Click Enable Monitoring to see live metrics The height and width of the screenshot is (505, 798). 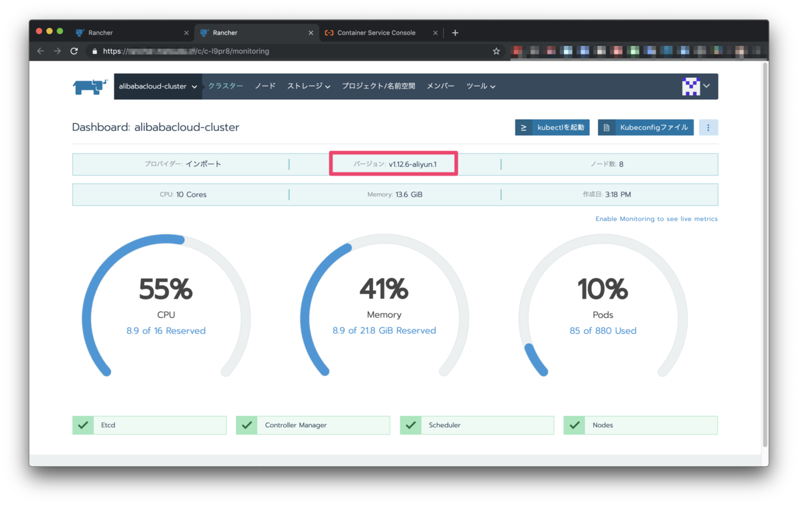pos(656,219)
